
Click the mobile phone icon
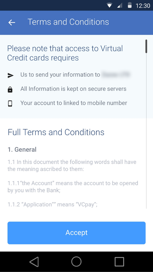click(x=10, y=103)
